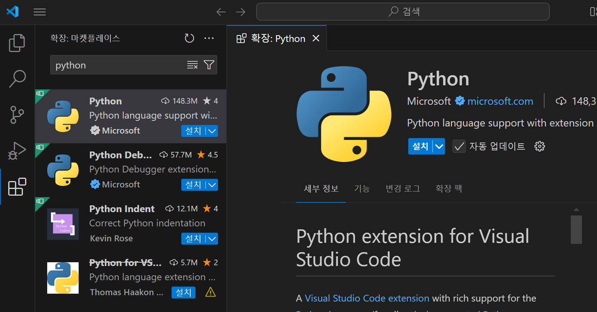Click the large Python title in details
The image size is (597, 312).
[x=438, y=79]
